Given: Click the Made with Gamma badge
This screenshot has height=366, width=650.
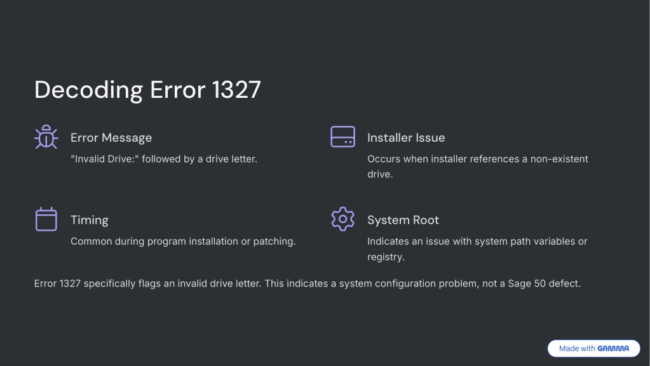Looking at the screenshot, I should point(593,349).
